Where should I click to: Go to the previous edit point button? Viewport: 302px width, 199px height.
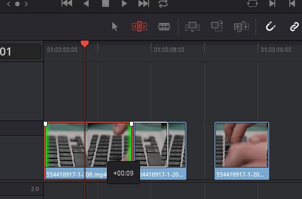[292, 3]
